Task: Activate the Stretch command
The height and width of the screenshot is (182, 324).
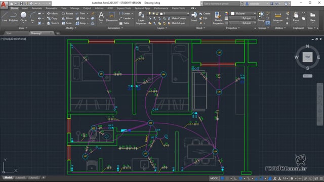Action: coord(53,23)
